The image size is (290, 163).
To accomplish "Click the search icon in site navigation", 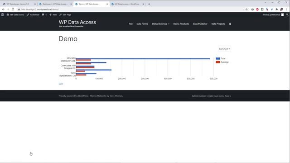I will coord(230,24).
